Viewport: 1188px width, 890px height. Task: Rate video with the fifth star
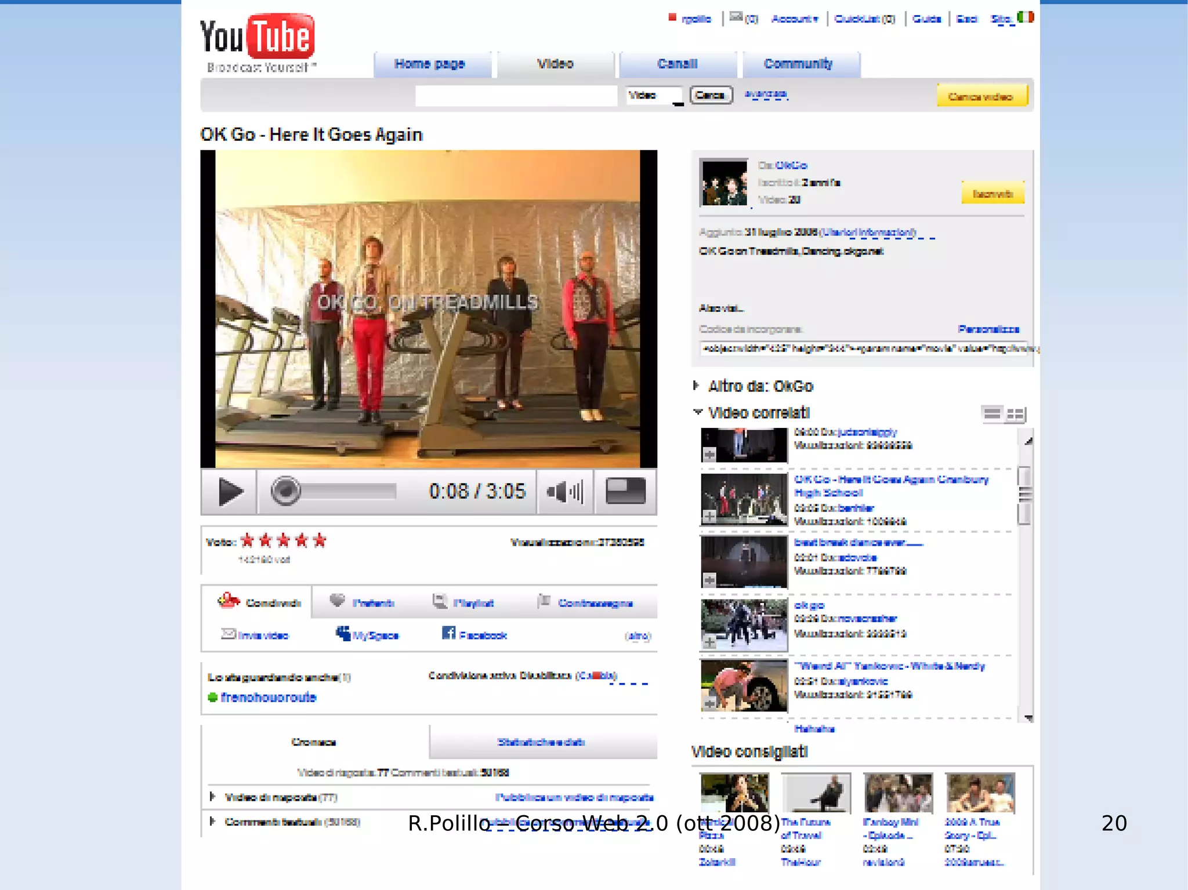[x=320, y=540]
